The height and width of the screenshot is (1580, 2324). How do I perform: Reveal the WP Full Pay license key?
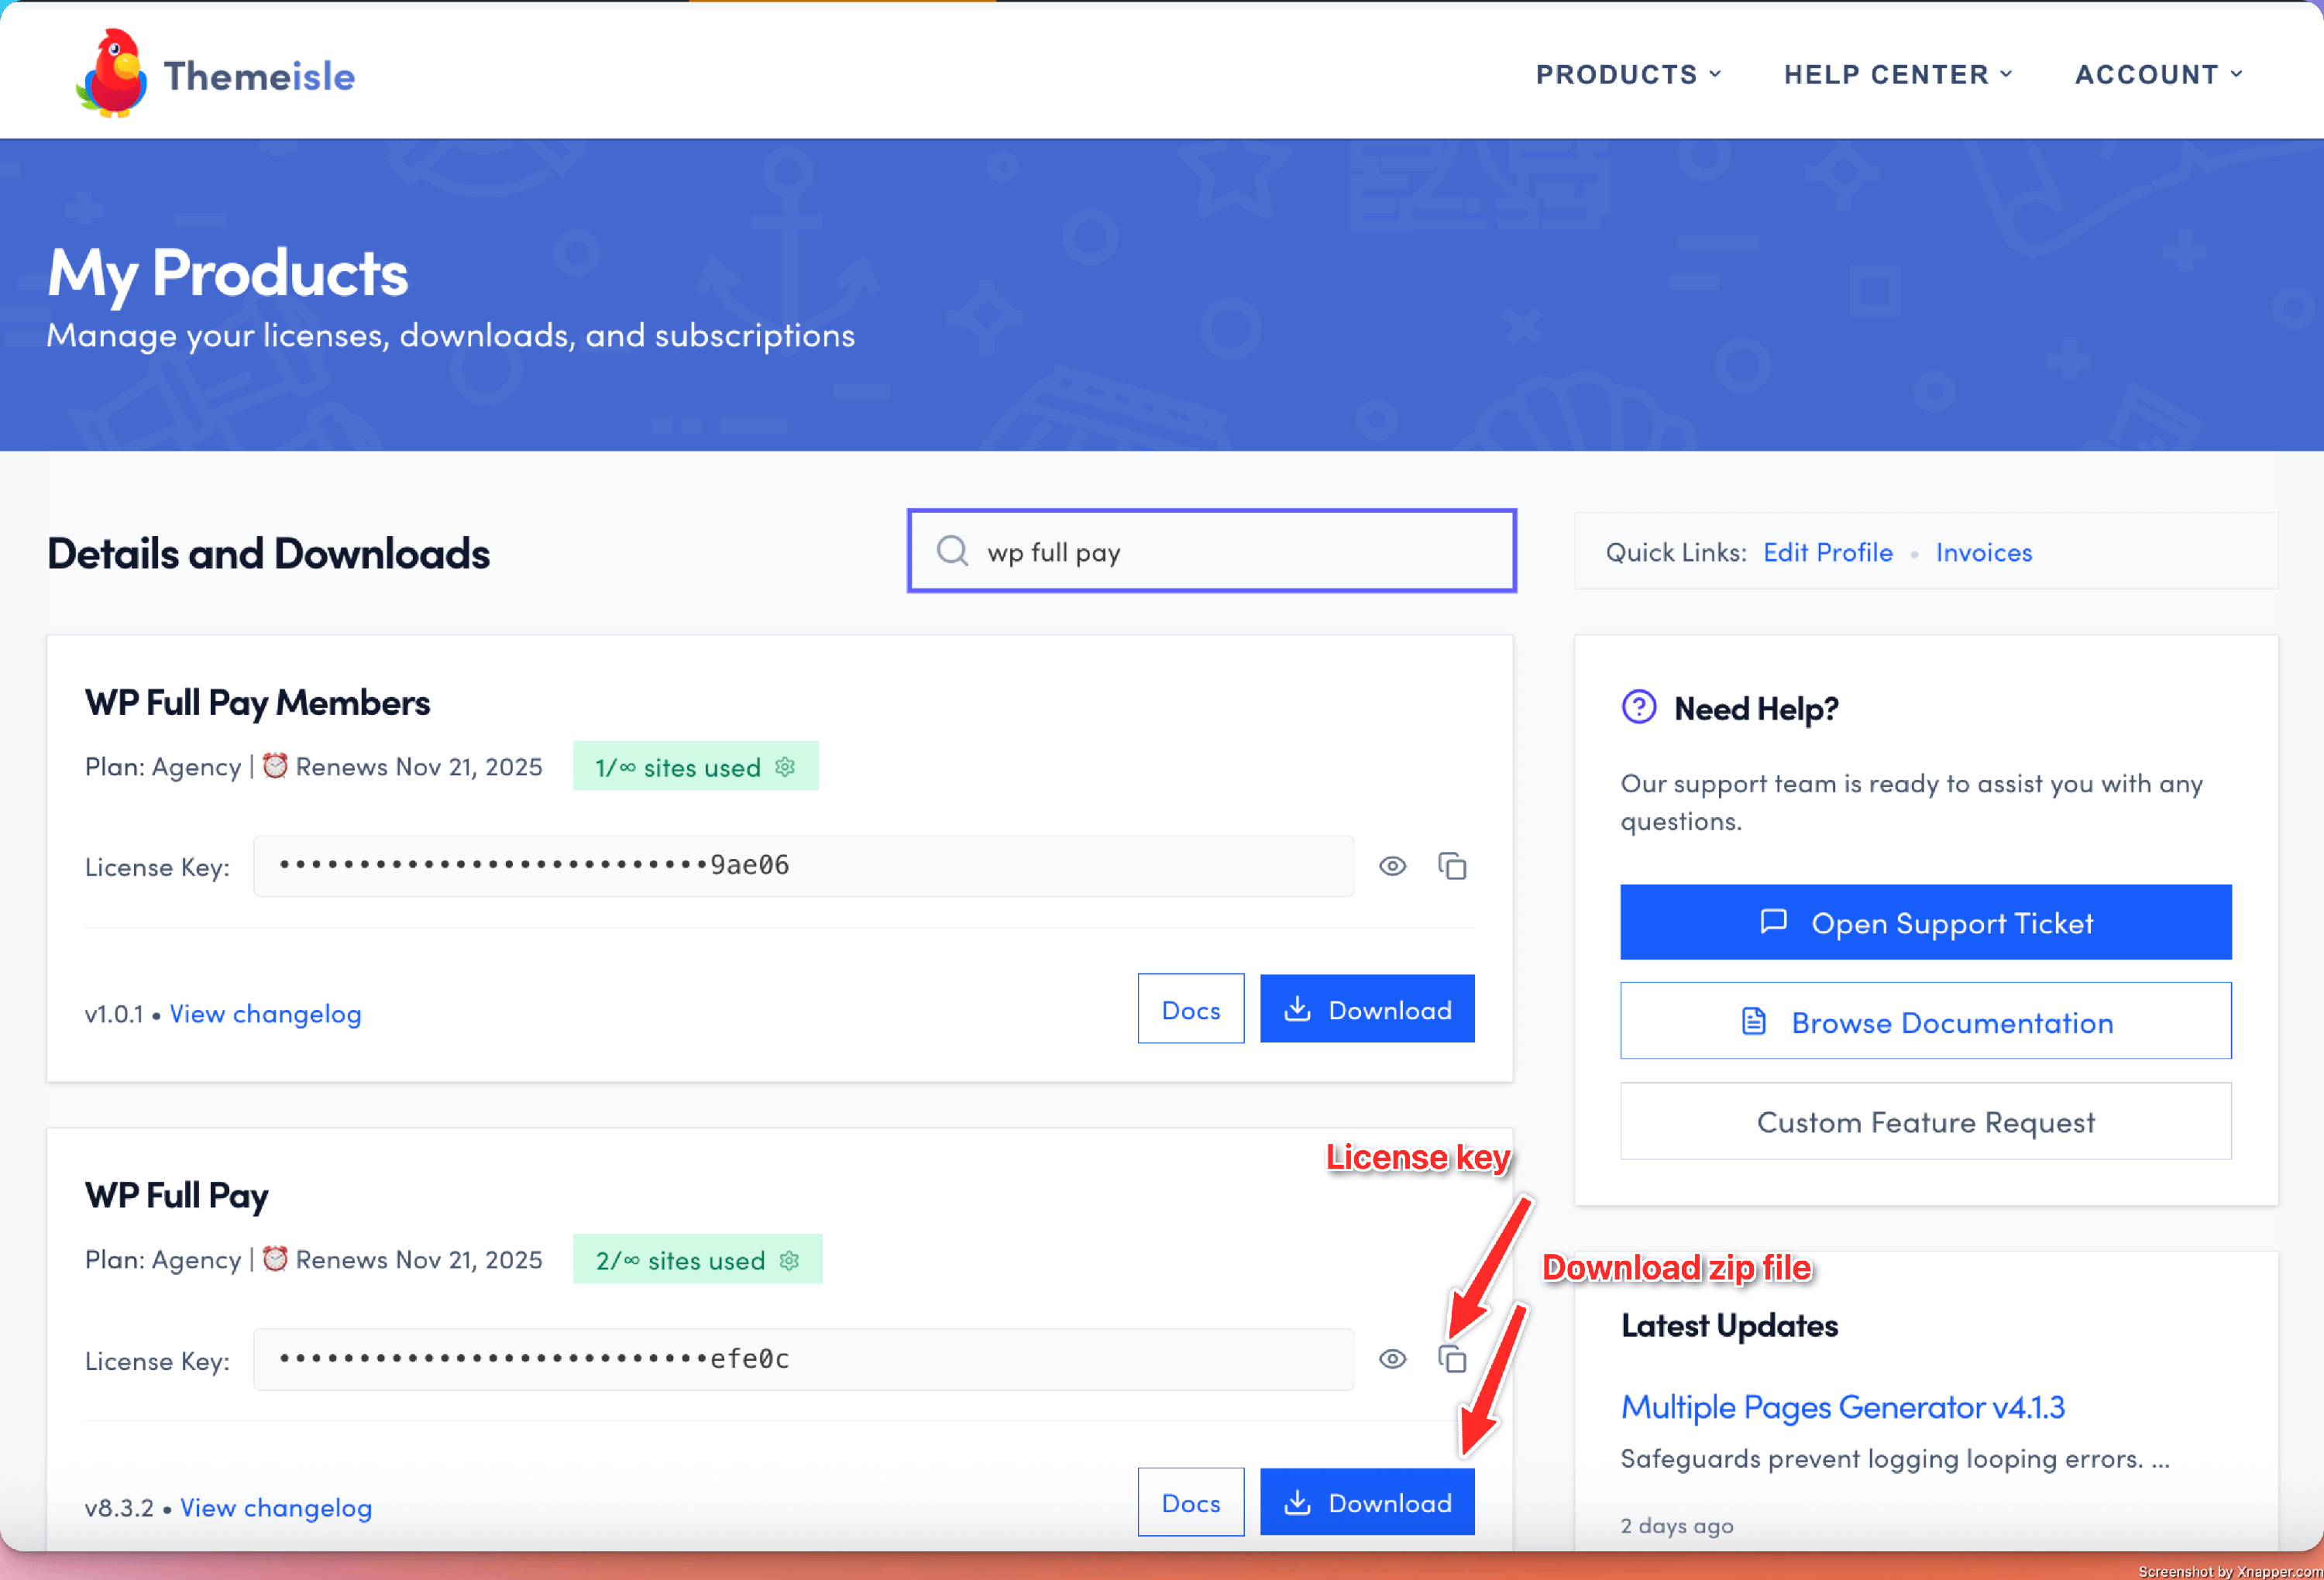coord(1392,1359)
